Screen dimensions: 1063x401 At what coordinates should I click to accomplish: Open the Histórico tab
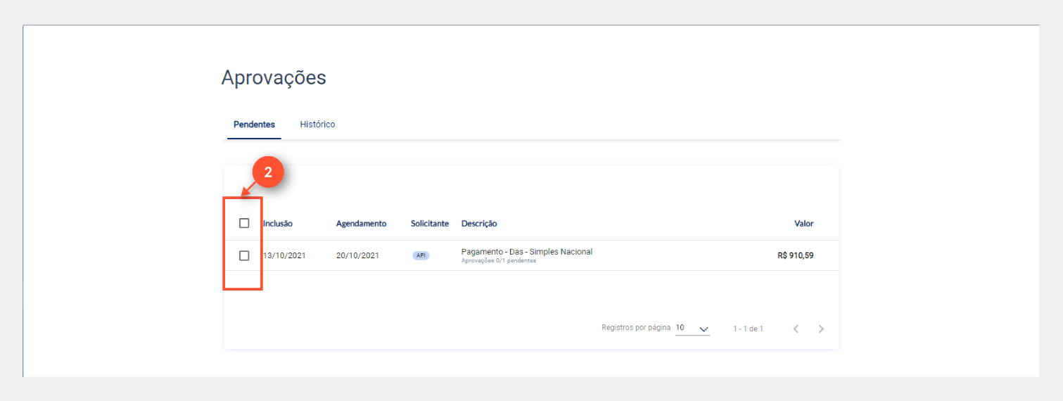[x=317, y=125]
